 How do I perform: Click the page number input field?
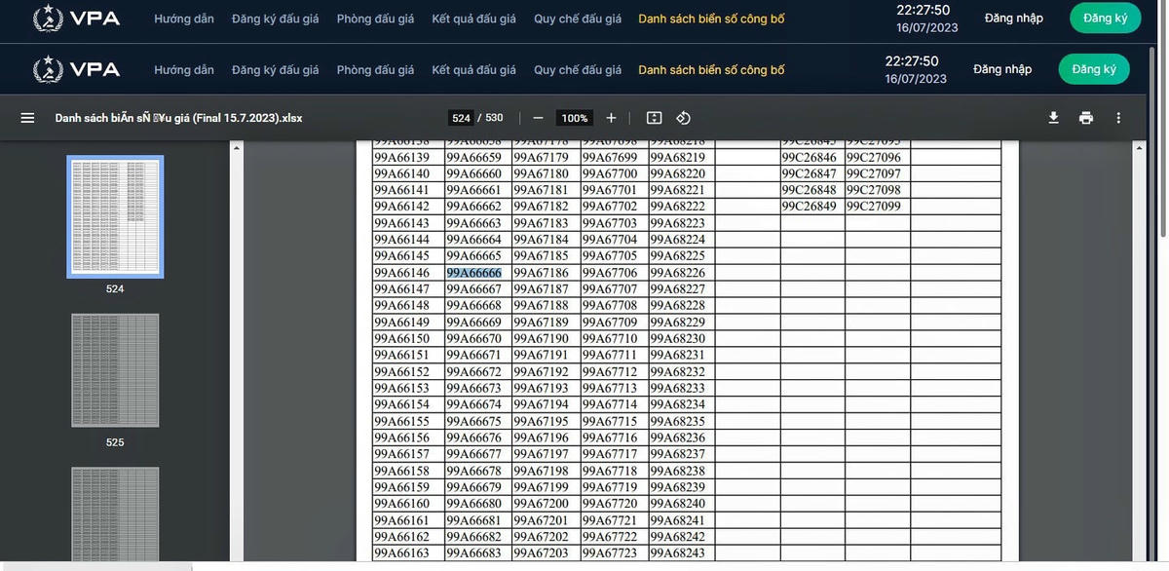pos(462,118)
